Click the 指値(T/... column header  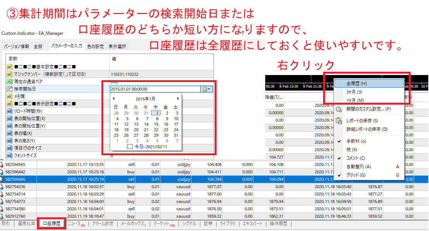click(x=274, y=97)
